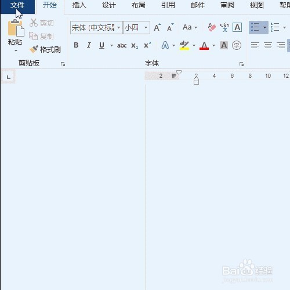Toggle numbered list formatting
This screenshot has width=290, height=290.
tap(275, 27)
